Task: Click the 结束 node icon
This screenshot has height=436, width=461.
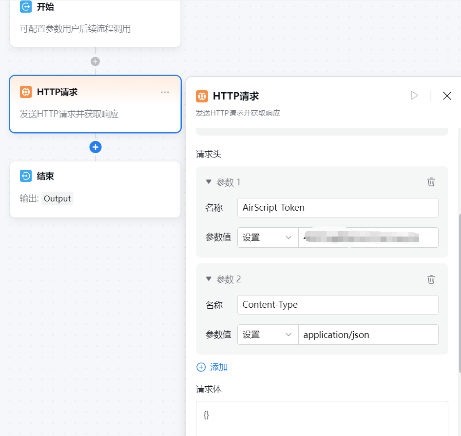Action: [26, 176]
